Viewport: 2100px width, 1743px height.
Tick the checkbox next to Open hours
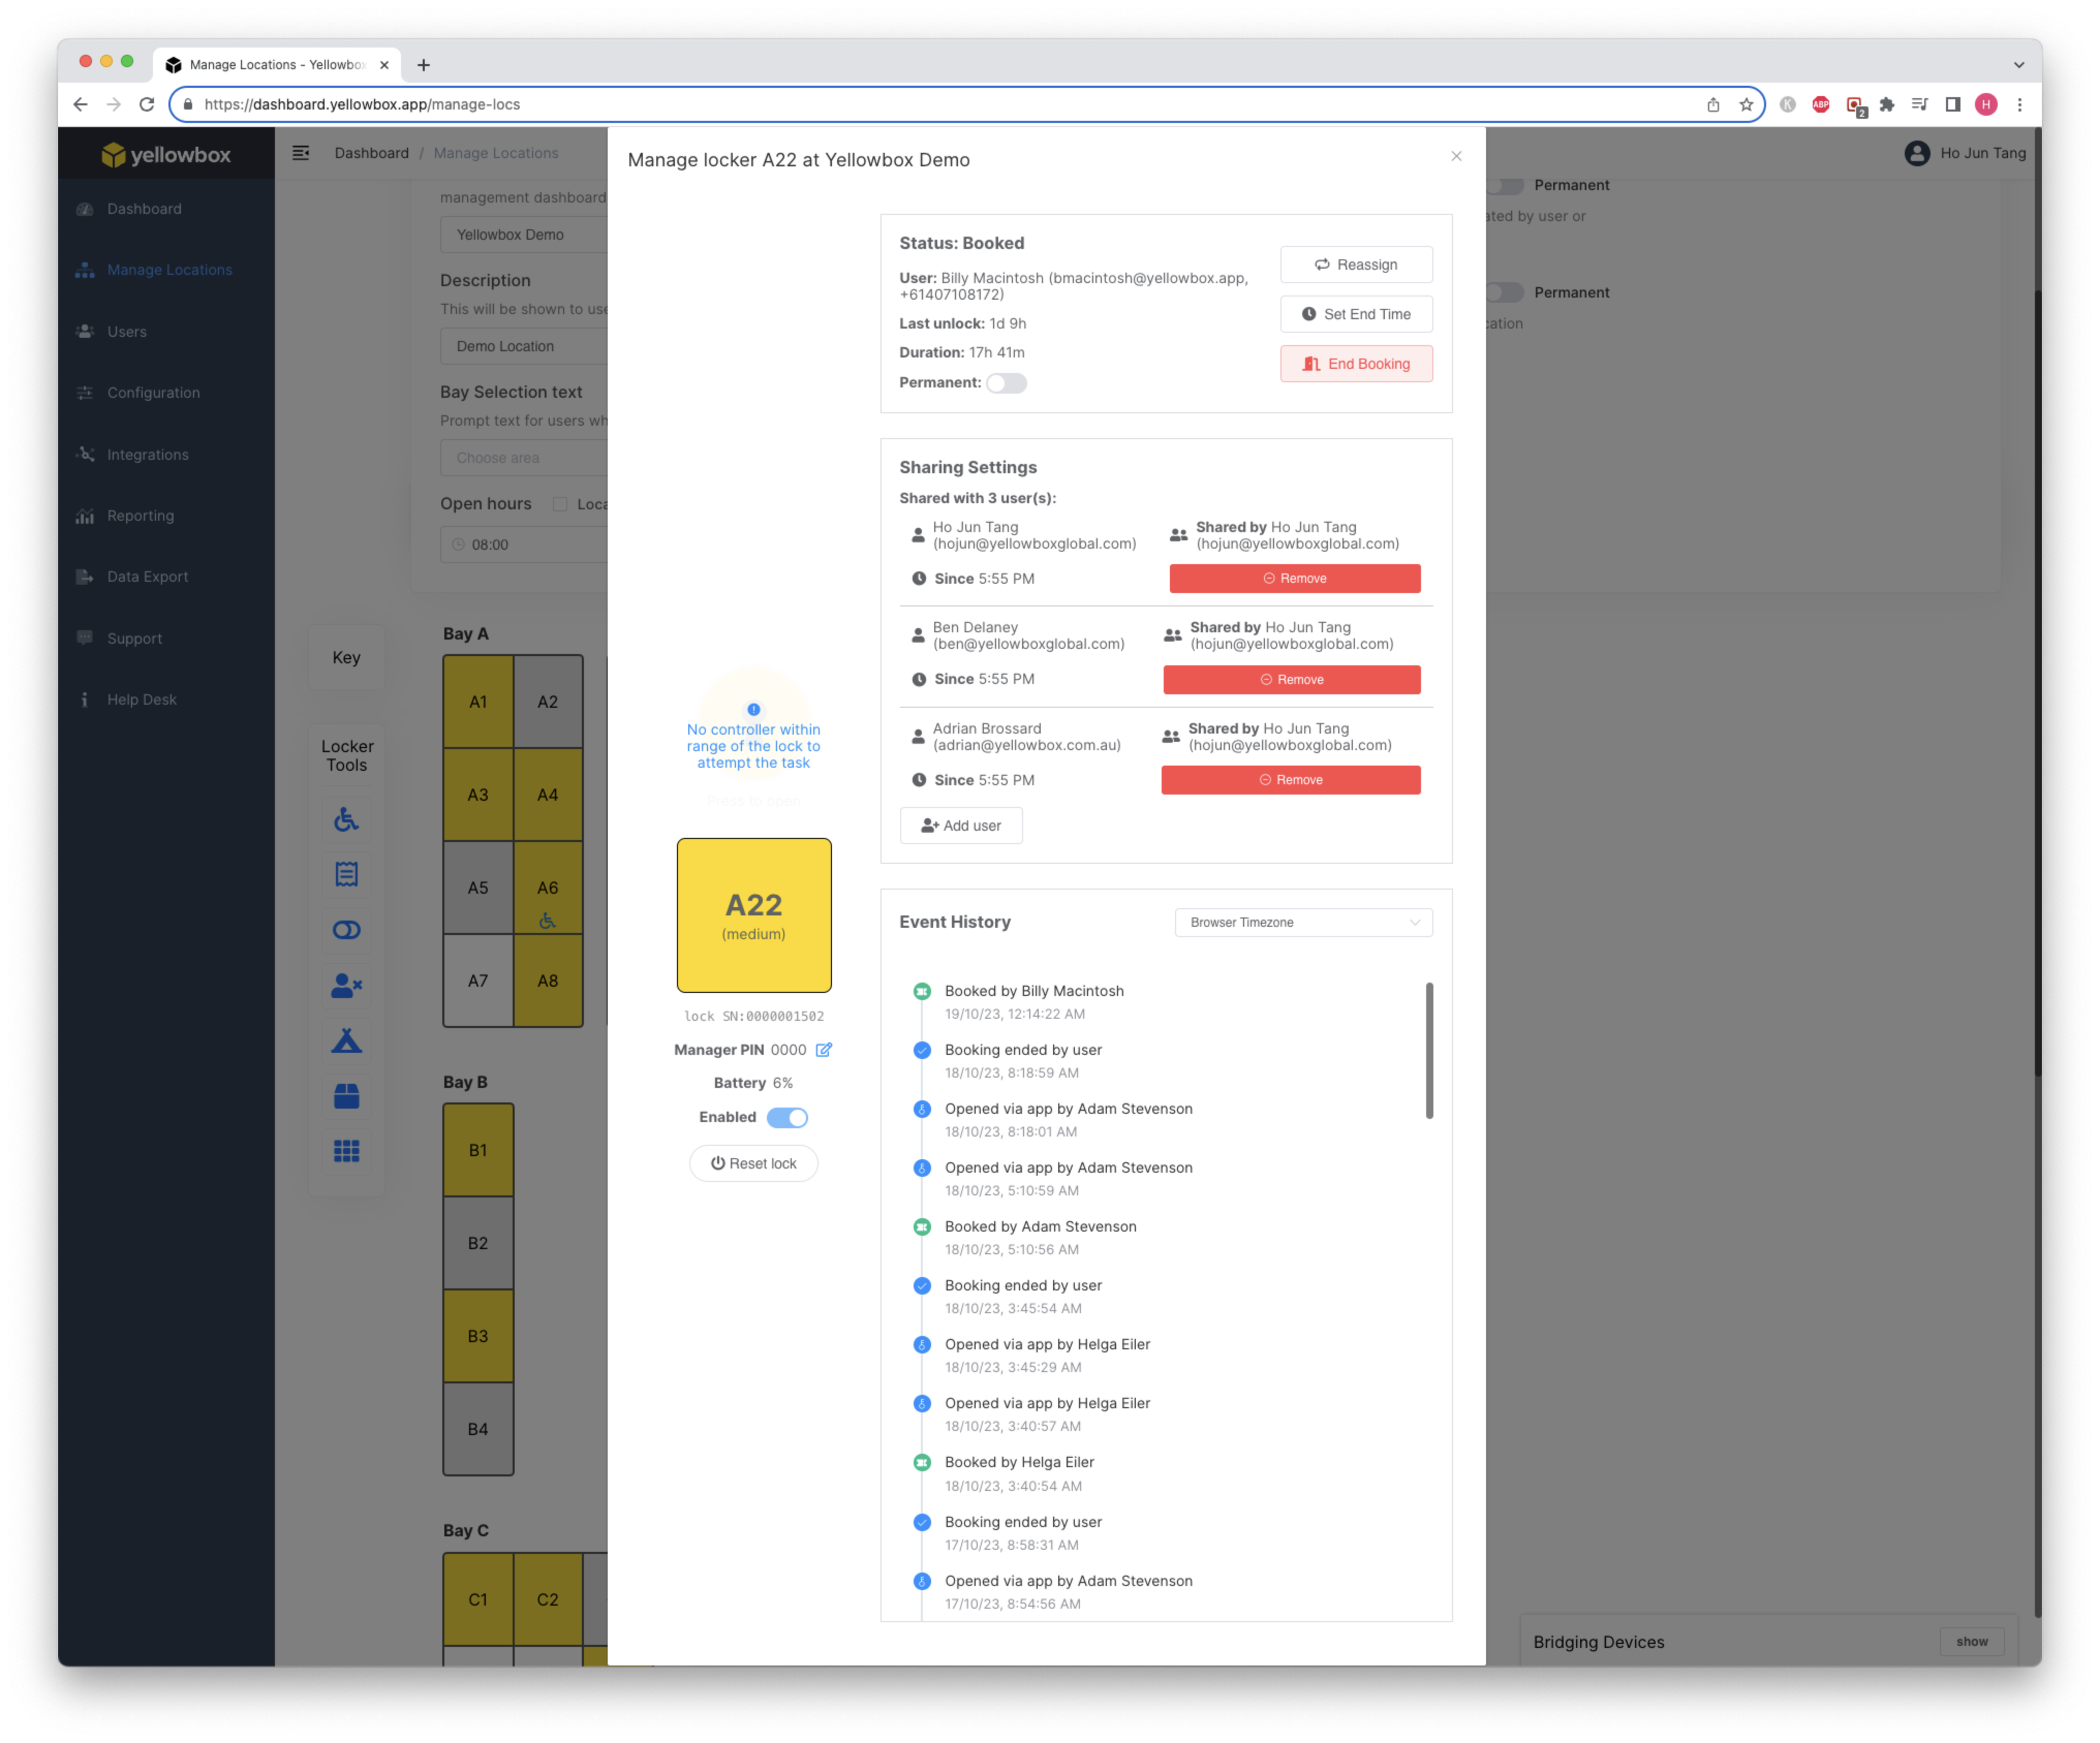pos(560,504)
